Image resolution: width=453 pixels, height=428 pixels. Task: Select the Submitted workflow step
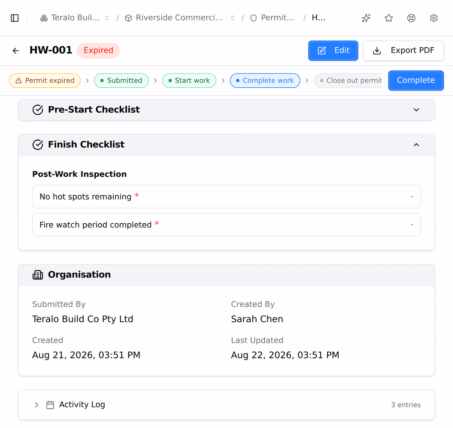pos(121,80)
